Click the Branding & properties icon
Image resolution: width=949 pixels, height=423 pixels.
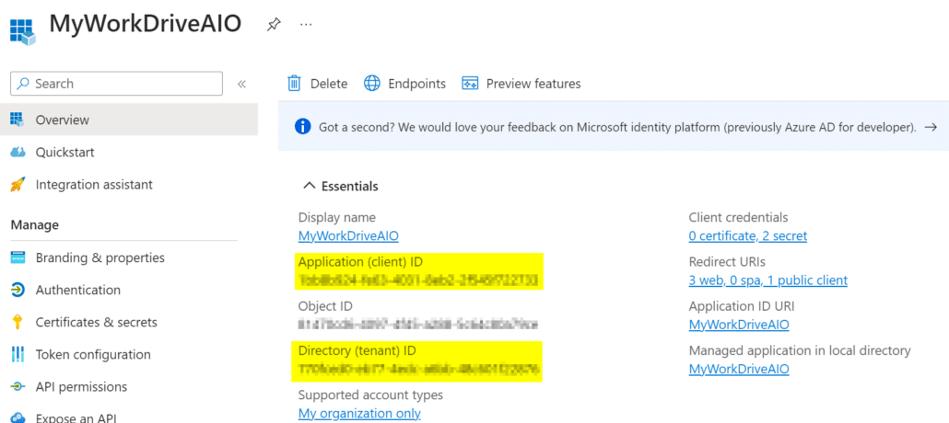18,258
